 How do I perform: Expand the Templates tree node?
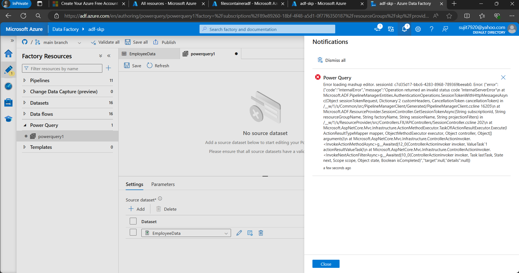click(x=24, y=147)
